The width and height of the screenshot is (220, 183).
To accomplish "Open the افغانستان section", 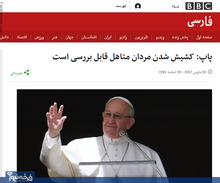I will (89, 37).
